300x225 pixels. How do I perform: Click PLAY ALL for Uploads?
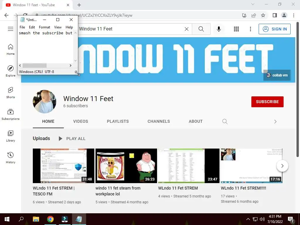[72, 139]
